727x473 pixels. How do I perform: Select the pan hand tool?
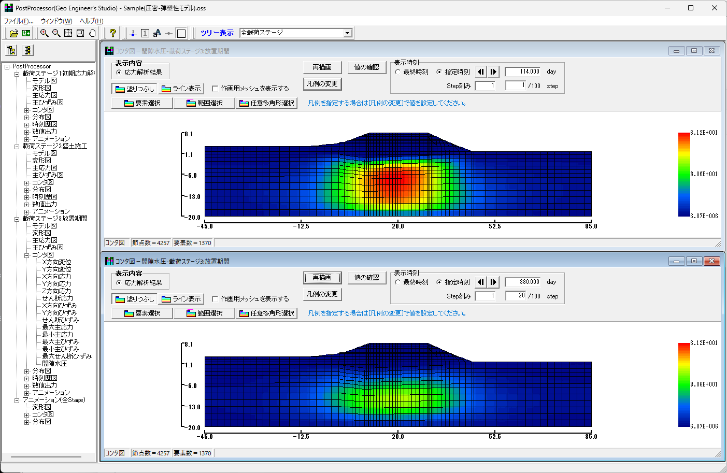click(92, 33)
